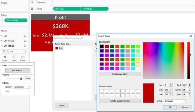This screenshot has width=195, height=112.
Task: Click the Profit header of the card
Action: (x=61, y=17)
